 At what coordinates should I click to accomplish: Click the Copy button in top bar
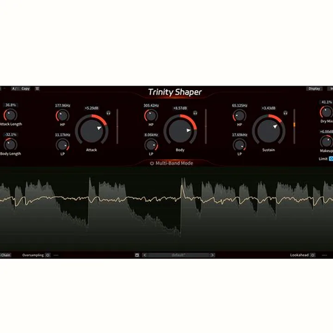[25, 89]
